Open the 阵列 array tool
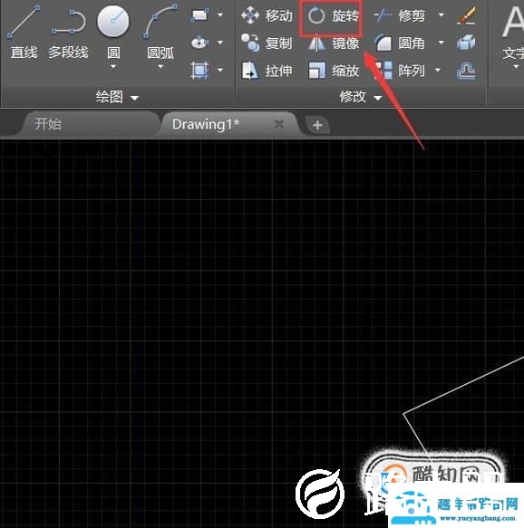Screen dimensions: 524x528 click(x=400, y=71)
